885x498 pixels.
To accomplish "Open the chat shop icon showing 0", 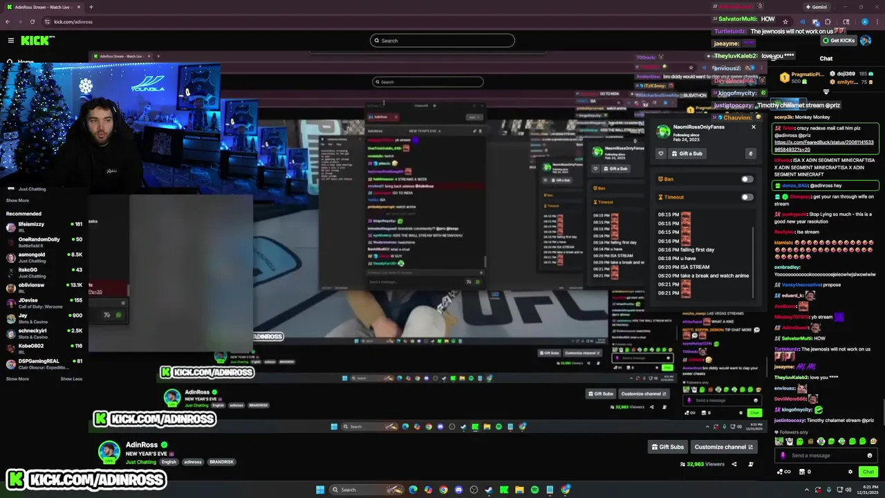I will pyautogui.click(x=804, y=472).
